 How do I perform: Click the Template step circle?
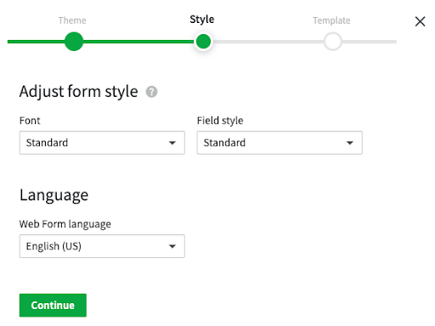click(333, 42)
